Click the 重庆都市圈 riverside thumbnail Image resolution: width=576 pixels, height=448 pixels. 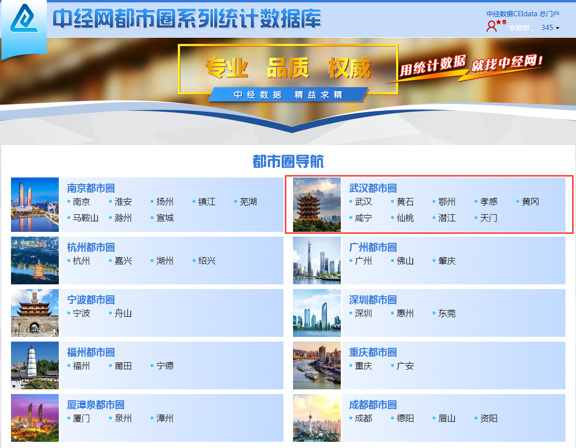(317, 365)
